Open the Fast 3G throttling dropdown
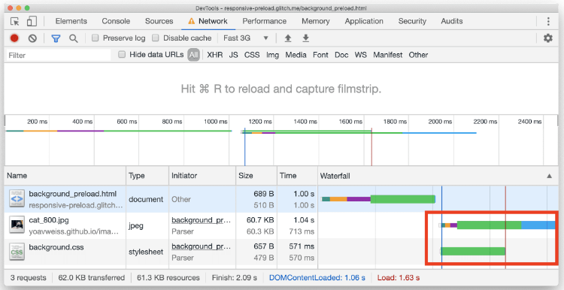Viewport: 564px width, 290px height. pos(246,38)
